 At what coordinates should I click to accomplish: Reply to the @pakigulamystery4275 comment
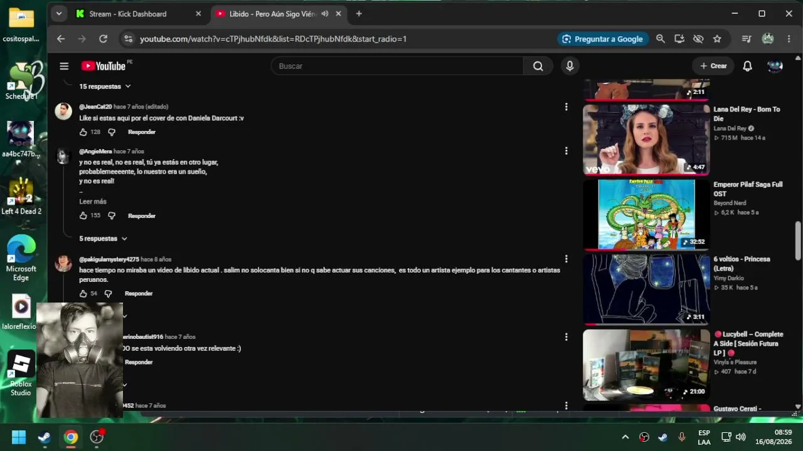coord(139,293)
